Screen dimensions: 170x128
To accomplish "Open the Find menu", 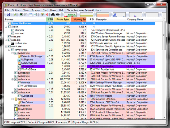I will pyautogui.click(x=45, y=10).
